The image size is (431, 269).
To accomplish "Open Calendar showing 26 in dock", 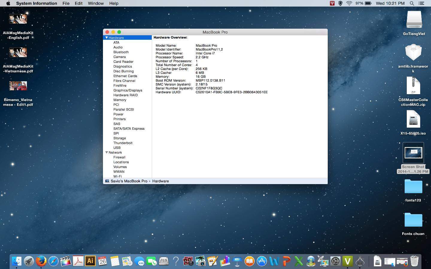I will (103, 261).
